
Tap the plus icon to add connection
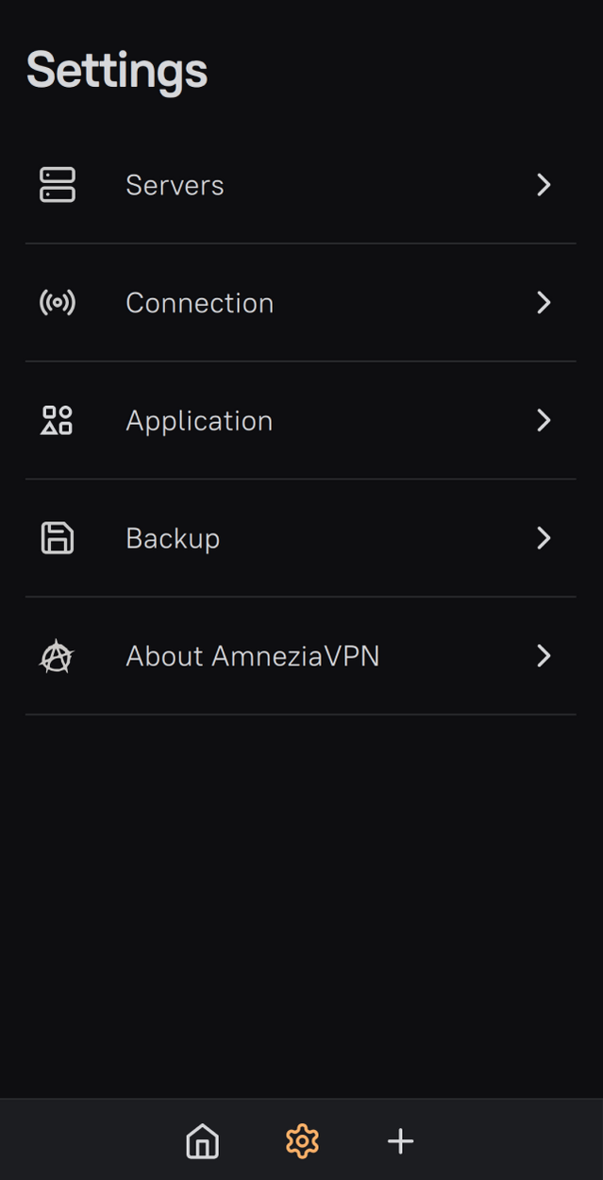[x=400, y=1140]
